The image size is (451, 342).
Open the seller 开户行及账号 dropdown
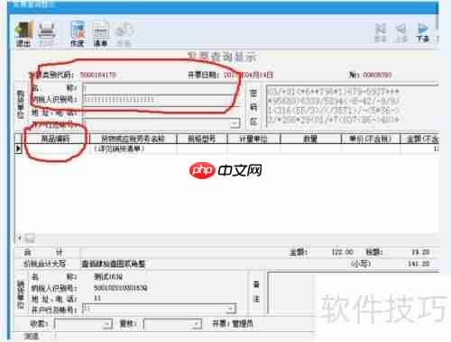231,308
